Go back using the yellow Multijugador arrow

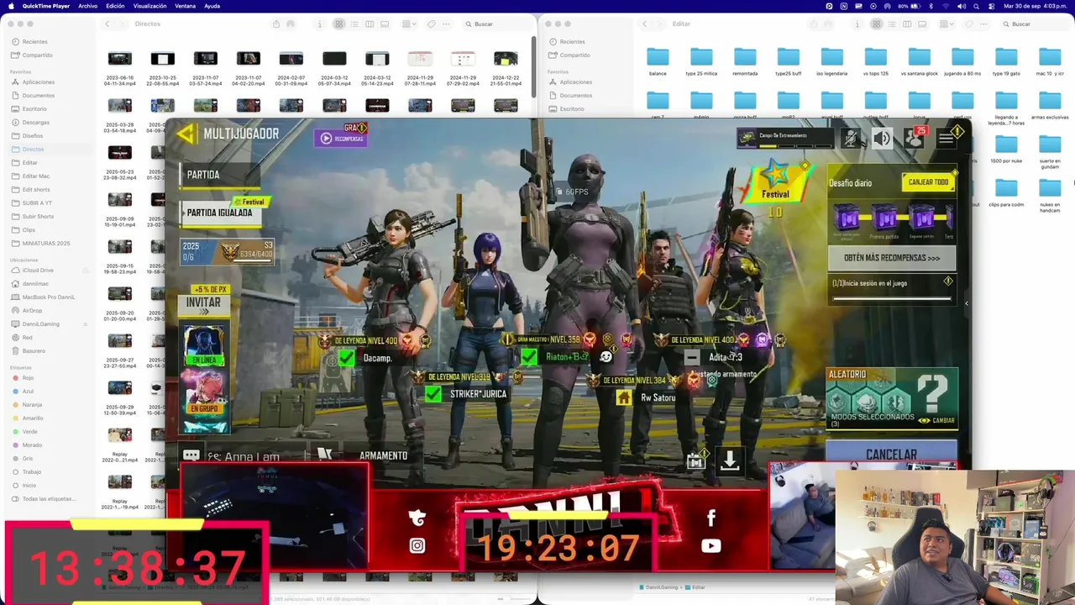[186, 134]
